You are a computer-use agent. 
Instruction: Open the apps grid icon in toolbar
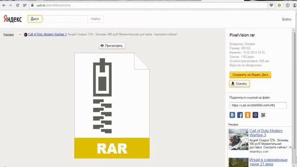tap(25, 5)
